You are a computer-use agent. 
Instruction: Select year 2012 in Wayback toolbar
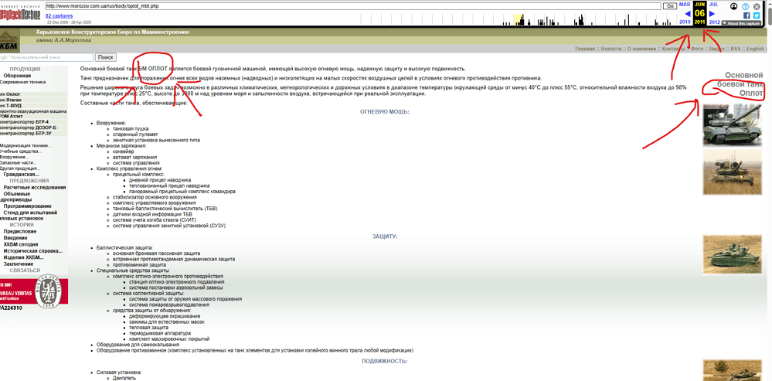(x=714, y=22)
